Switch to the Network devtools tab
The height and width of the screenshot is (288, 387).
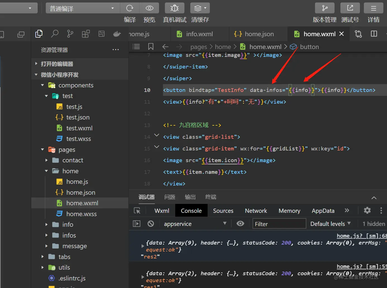(x=256, y=211)
